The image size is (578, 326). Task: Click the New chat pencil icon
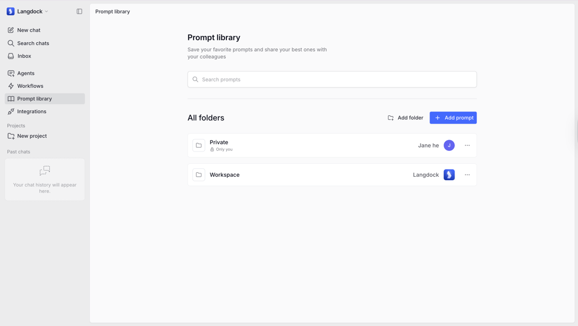(11, 30)
